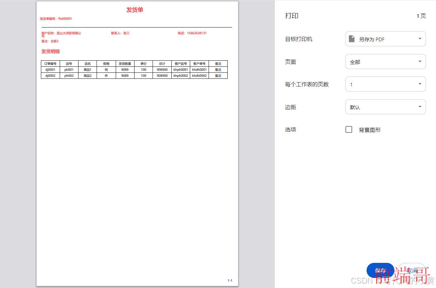Click the 联系人: 张三 text
Screen dimensions: 436x288
pos(120,33)
